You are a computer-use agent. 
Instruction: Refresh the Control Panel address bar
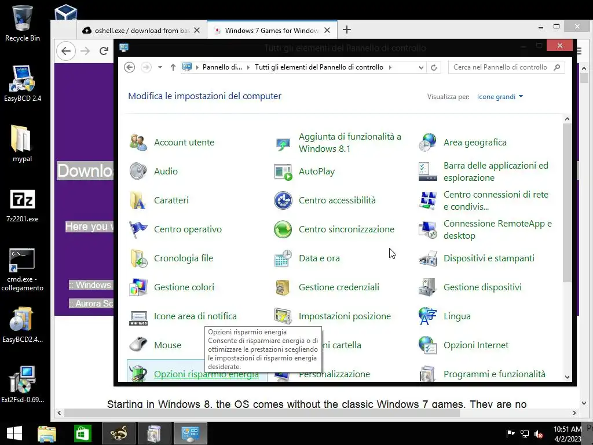pyautogui.click(x=434, y=67)
